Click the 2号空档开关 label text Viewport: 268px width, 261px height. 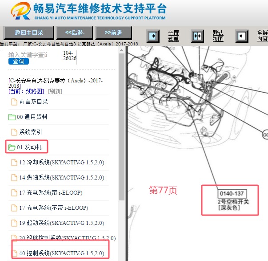pyautogui.click(x=233, y=202)
